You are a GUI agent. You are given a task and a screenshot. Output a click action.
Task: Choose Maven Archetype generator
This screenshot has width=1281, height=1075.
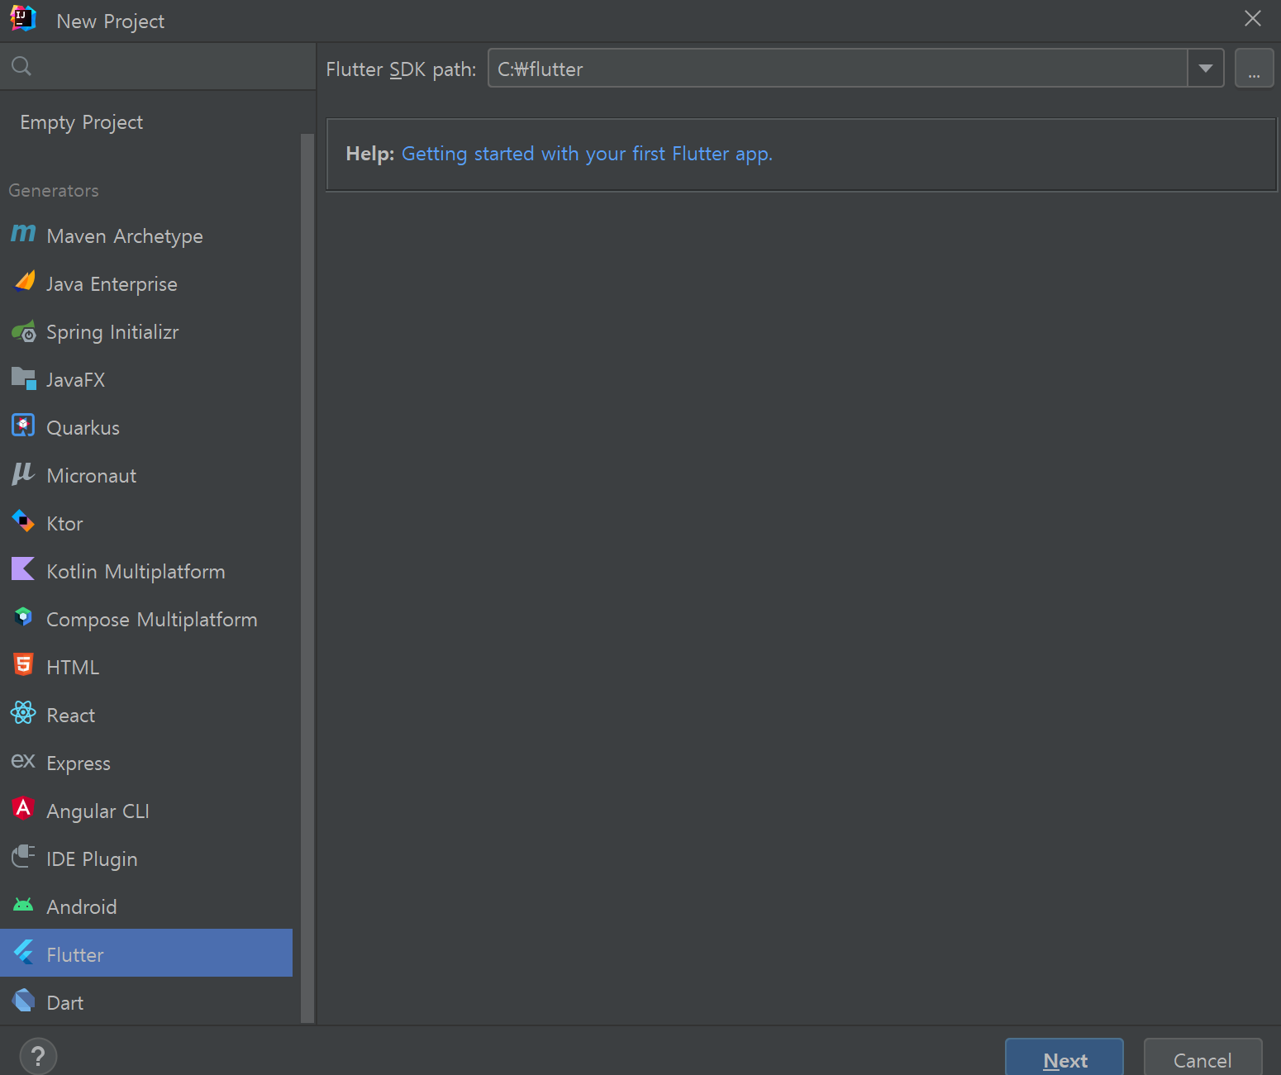pos(146,236)
